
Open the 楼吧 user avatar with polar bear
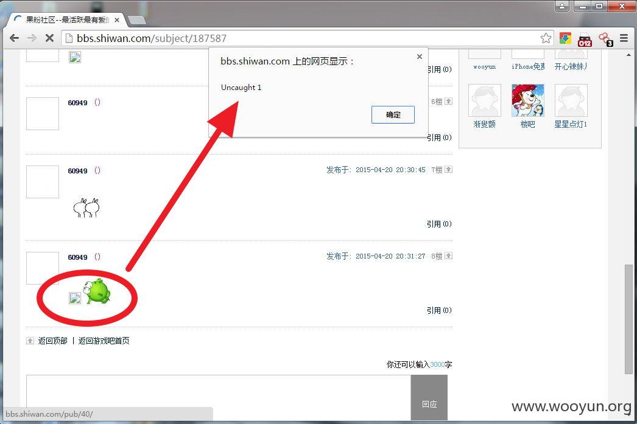pyautogui.click(x=528, y=100)
